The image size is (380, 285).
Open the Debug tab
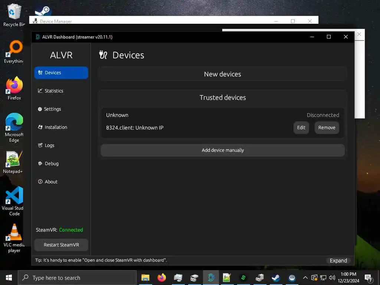coord(61,164)
